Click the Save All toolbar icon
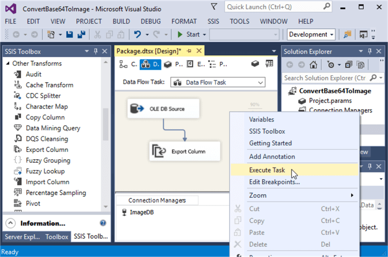This screenshot has width=388, height=257. [81, 35]
